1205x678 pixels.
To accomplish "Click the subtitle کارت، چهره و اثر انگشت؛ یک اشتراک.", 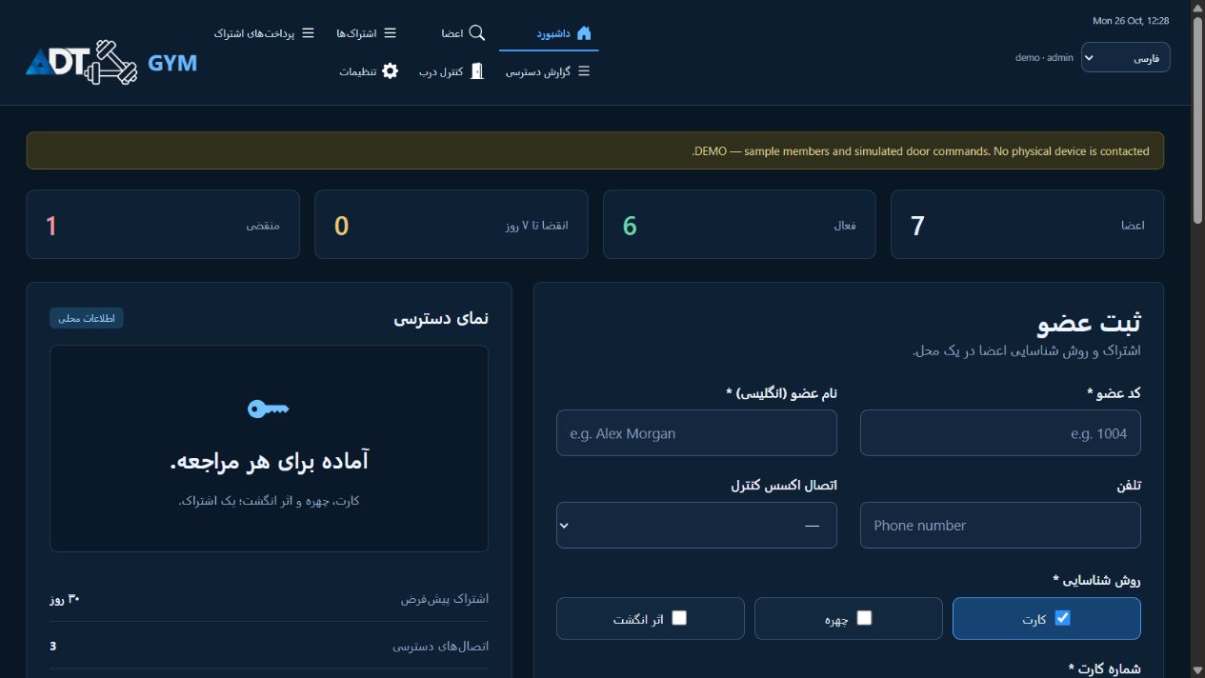I will [270, 501].
